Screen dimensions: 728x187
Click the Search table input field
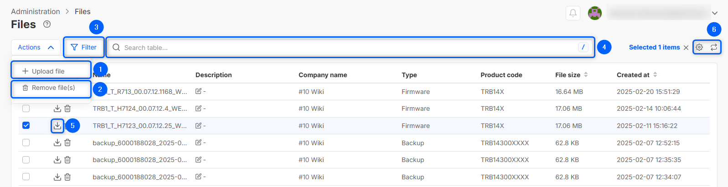click(x=346, y=48)
